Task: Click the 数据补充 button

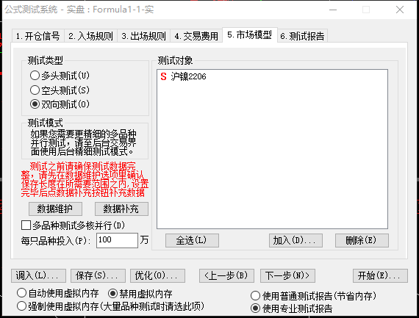Action: [x=121, y=209]
